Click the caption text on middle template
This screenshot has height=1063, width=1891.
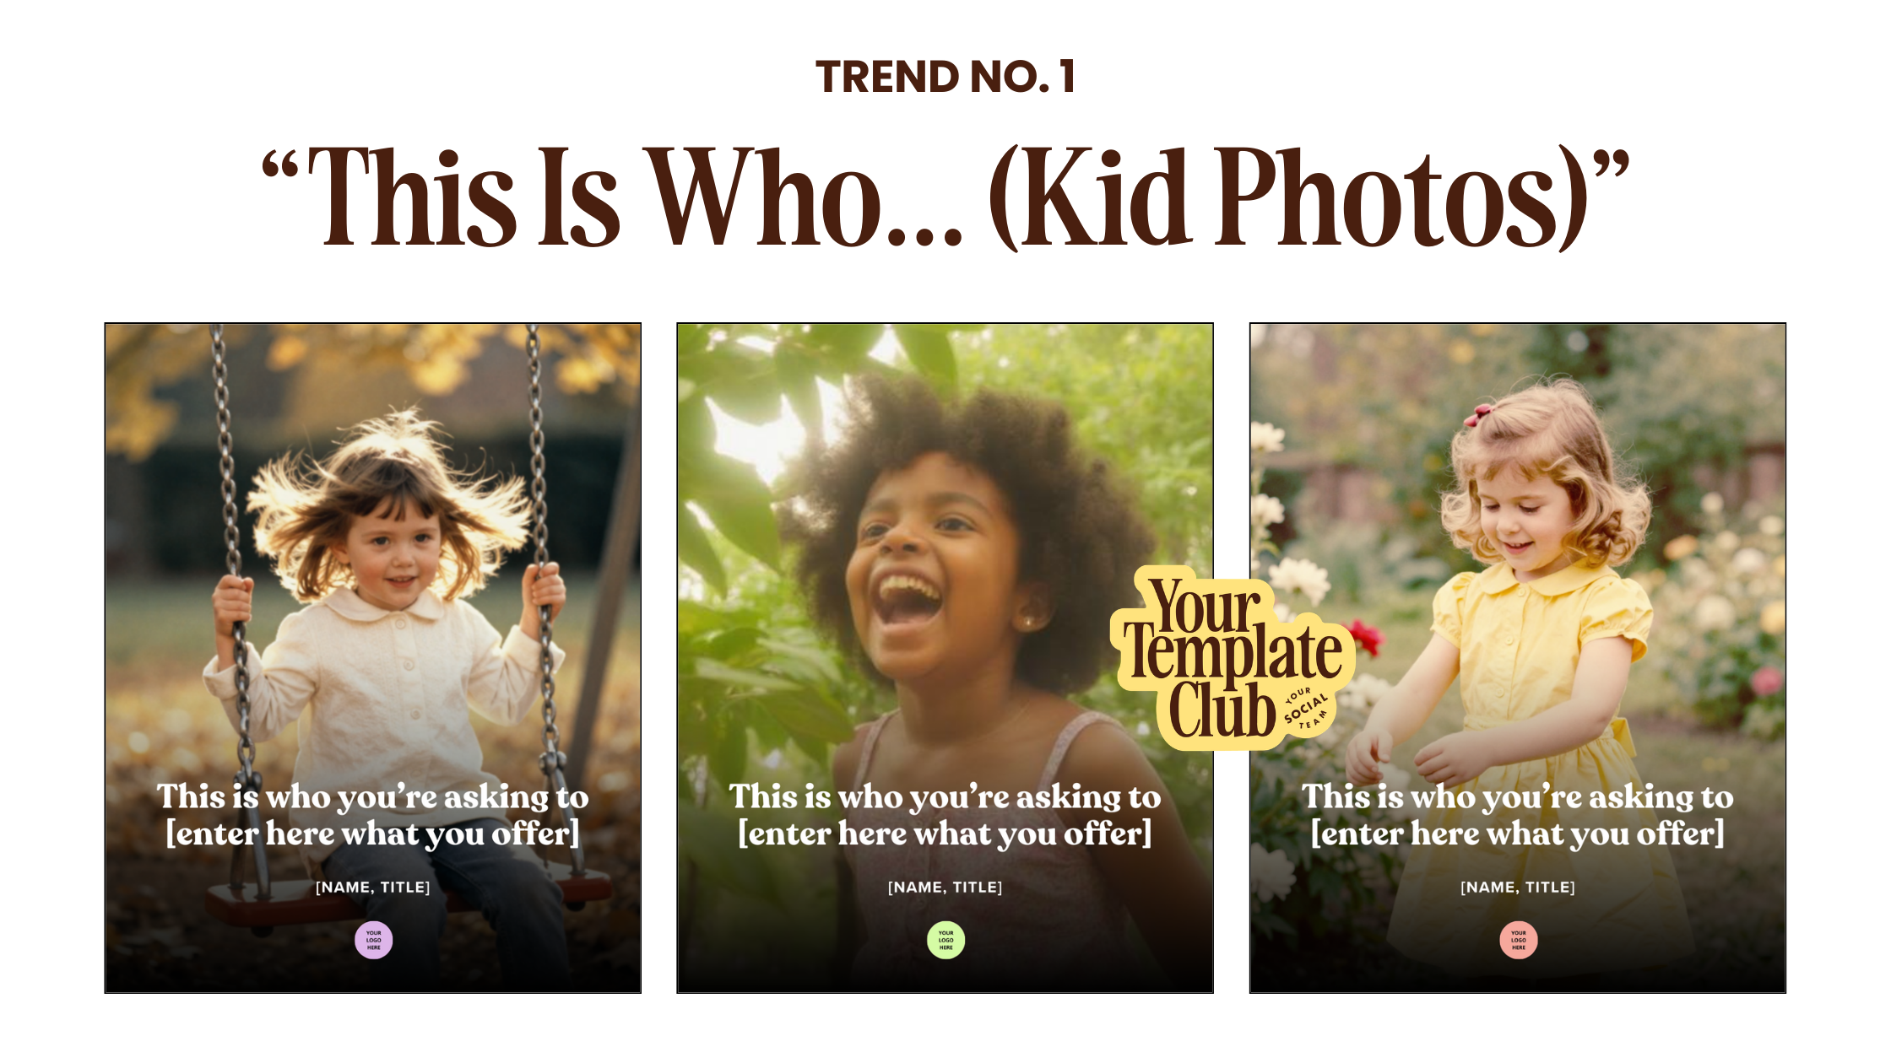click(946, 815)
